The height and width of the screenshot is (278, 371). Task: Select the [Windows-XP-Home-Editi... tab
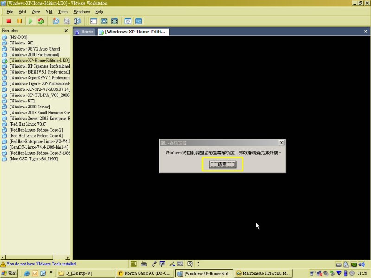coord(133,32)
